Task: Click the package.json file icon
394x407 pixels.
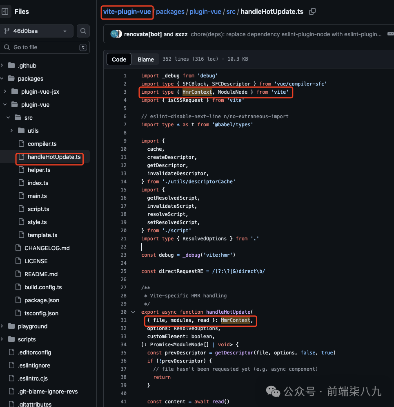Action: (18, 300)
